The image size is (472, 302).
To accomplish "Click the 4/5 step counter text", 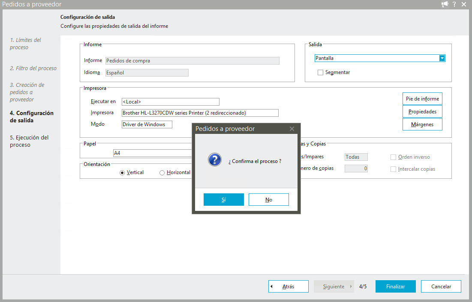I will 363,286.
